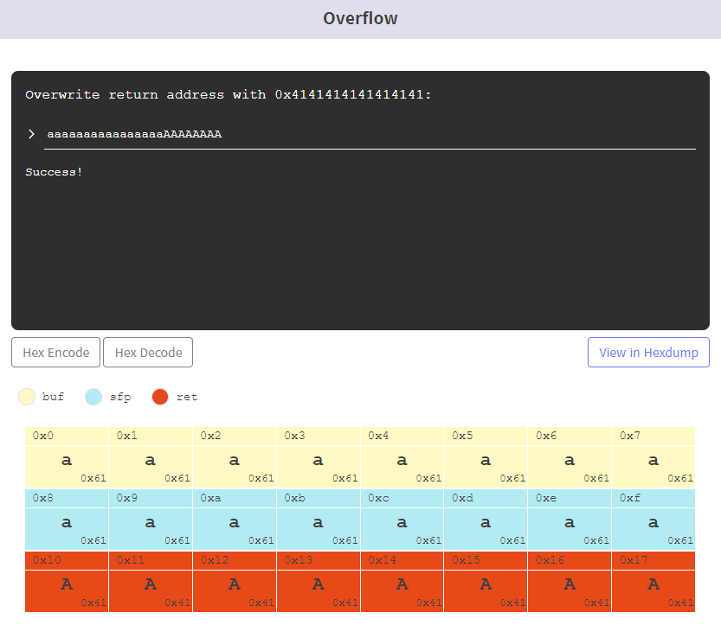
Task: Select ret memory cell 0x12
Action: [235, 582]
